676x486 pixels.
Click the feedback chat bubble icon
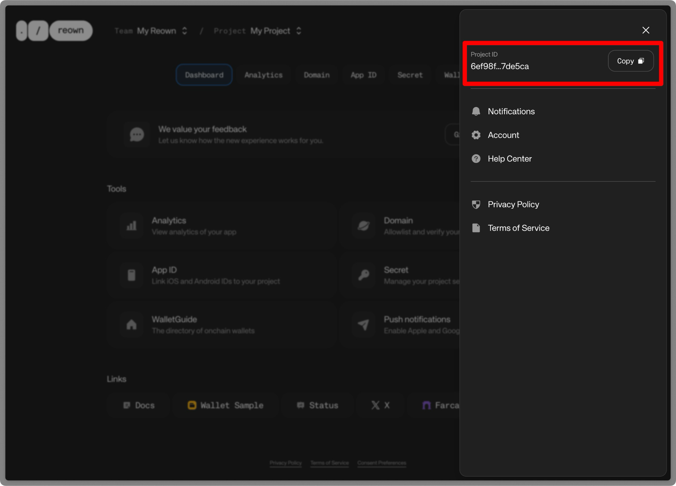(x=137, y=135)
